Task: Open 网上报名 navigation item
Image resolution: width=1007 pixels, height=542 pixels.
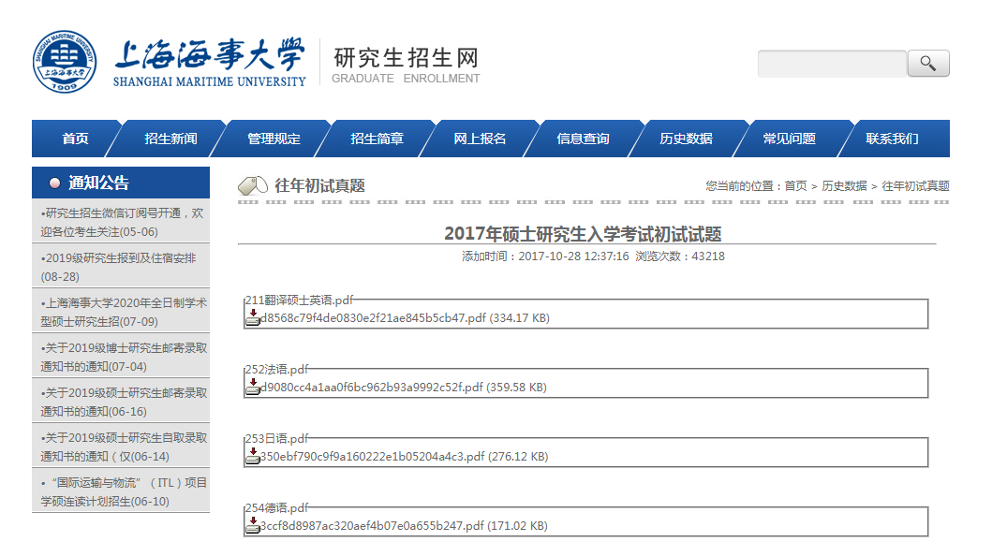Action: [x=480, y=139]
